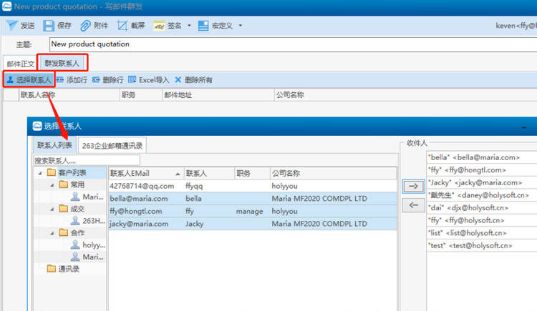Collapse the 客户列表 tree node
The image size is (537, 311).
pos(40,173)
